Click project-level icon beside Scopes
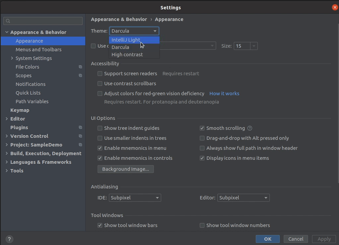The height and width of the screenshot is (245, 339). [80, 76]
